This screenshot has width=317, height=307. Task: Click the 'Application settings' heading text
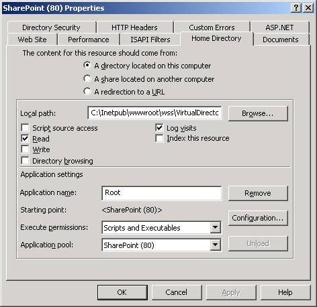point(52,174)
